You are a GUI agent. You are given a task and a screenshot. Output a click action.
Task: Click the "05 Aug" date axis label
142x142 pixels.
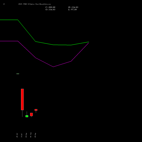coord(35,135)
